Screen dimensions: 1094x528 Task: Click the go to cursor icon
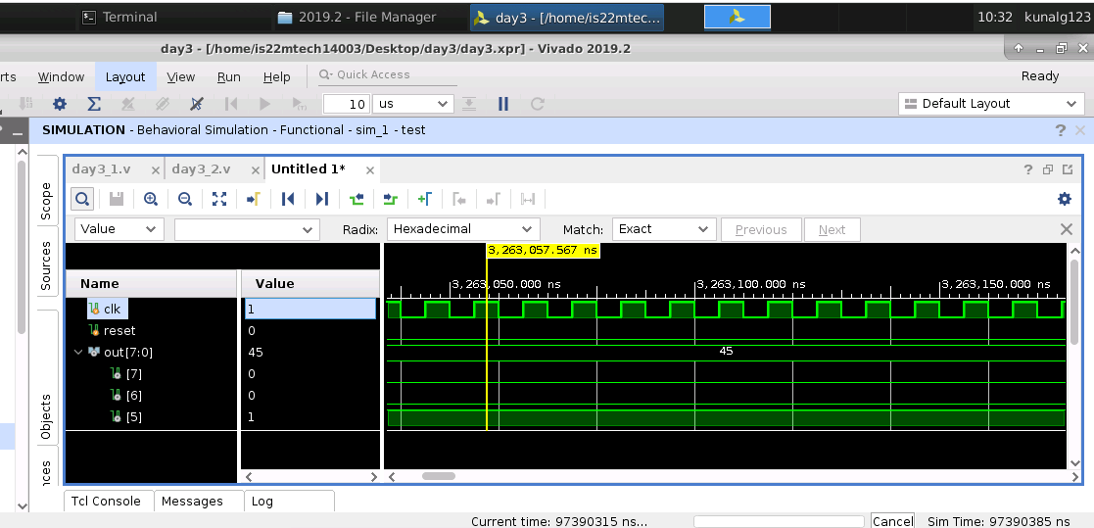click(254, 200)
